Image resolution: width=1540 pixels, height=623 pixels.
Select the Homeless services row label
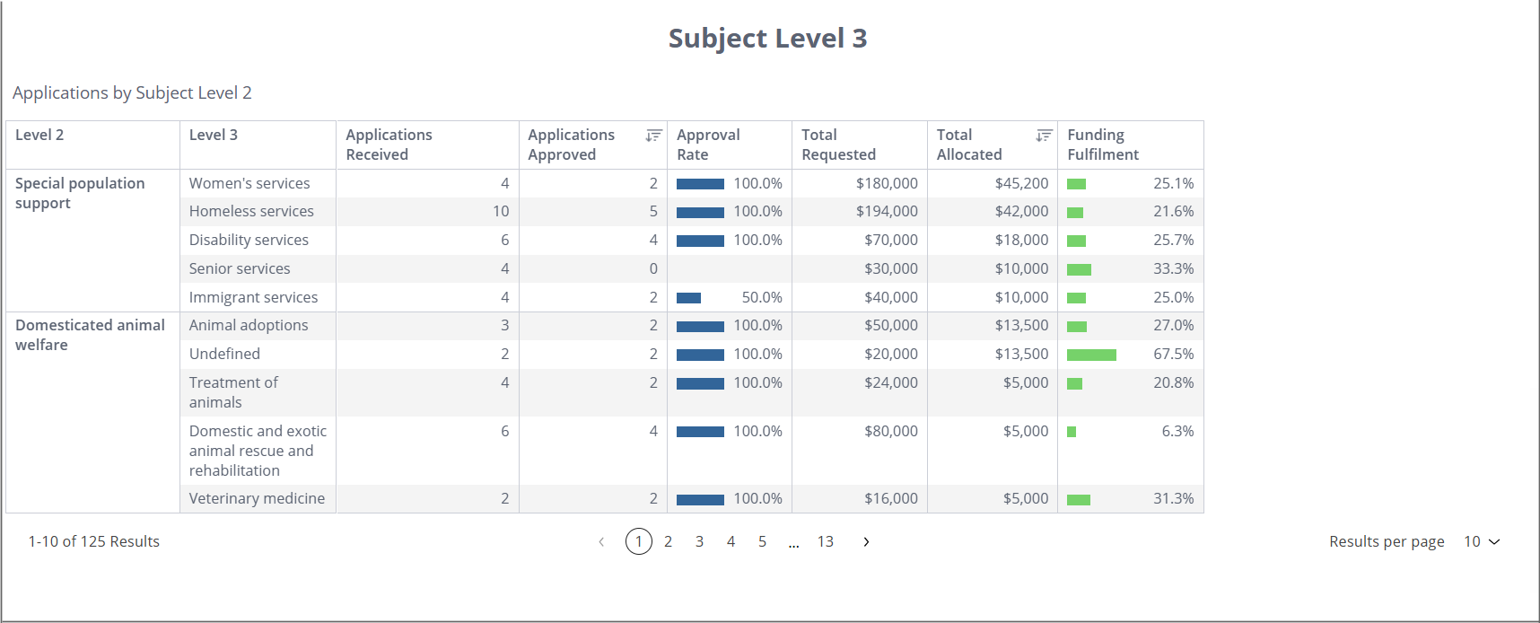[x=251, y=212]
